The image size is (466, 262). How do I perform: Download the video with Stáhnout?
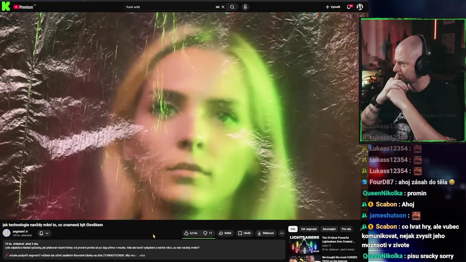click(x=265, y=233)
